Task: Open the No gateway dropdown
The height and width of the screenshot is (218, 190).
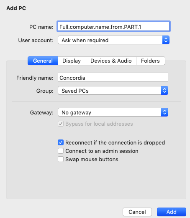Action: click(x=113, y=112)
